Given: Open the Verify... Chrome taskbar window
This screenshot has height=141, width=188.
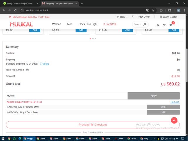Looking at the screenshot, I should click(145, 139).
